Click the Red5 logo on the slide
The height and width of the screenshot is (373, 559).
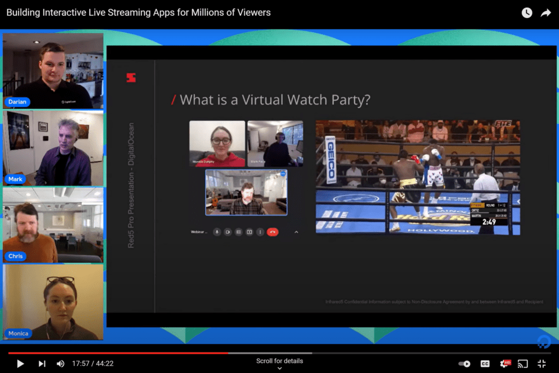(132, 78)
